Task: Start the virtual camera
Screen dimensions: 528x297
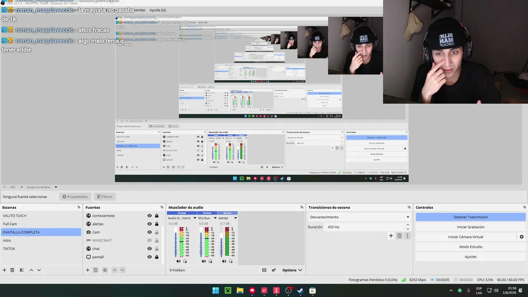Action: [466, 237]
